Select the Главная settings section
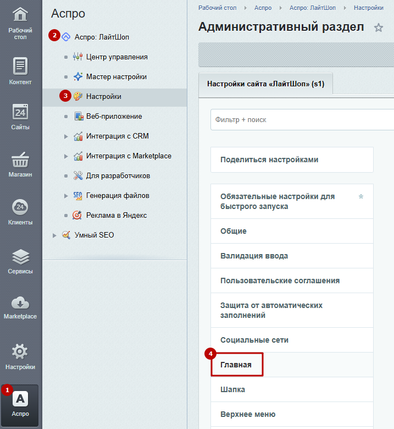Viewport: 394px width, 429px height. [x=236, y=365]
